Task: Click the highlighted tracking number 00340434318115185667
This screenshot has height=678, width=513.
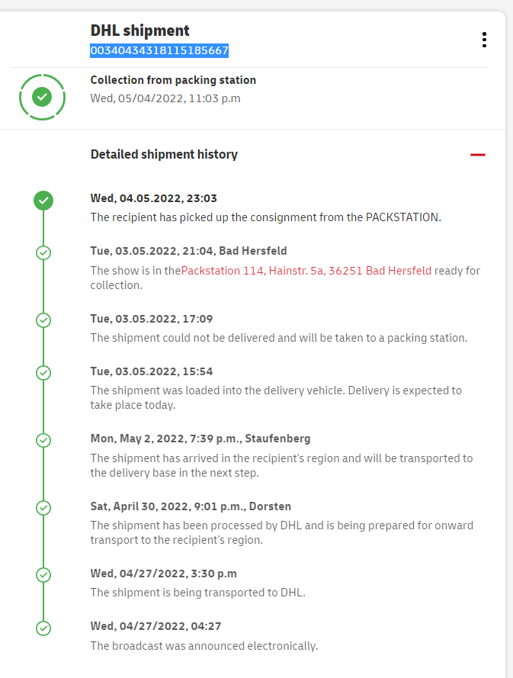Action: click(159, 50)
